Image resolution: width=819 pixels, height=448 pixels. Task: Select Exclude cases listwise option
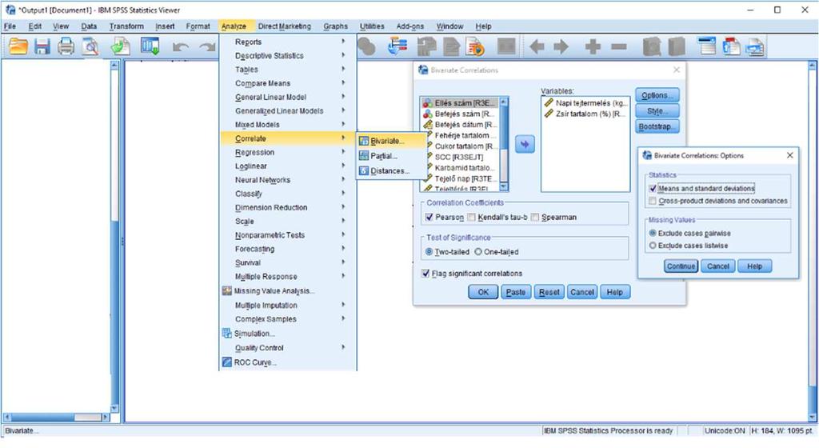653,246
